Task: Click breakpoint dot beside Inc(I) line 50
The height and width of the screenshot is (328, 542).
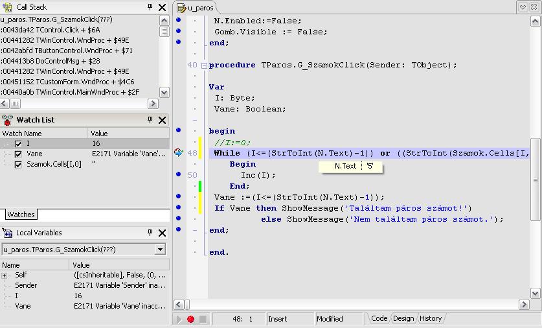Action: pyautogui.click(x=178, y=174)
